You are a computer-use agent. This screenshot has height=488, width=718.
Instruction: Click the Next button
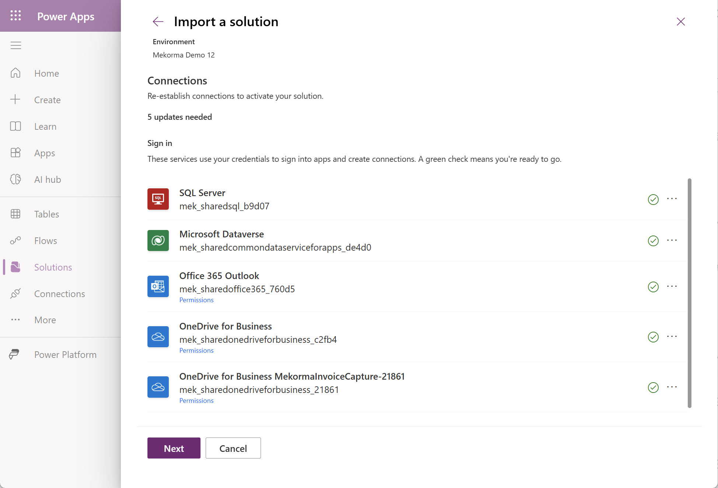(174, 448)
